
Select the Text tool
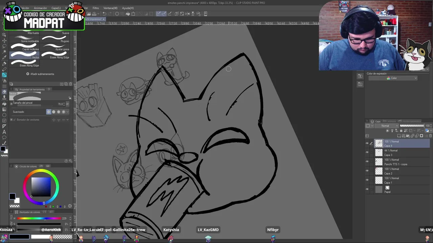click(4, 132)
